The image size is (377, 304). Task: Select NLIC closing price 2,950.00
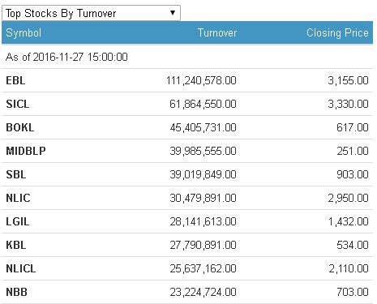(348, 198)
